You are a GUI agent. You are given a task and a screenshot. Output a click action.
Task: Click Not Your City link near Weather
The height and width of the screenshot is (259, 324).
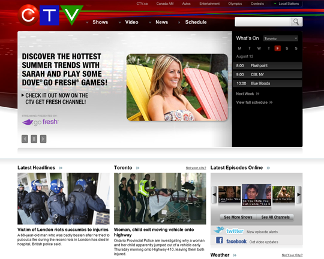click(292, 255)
